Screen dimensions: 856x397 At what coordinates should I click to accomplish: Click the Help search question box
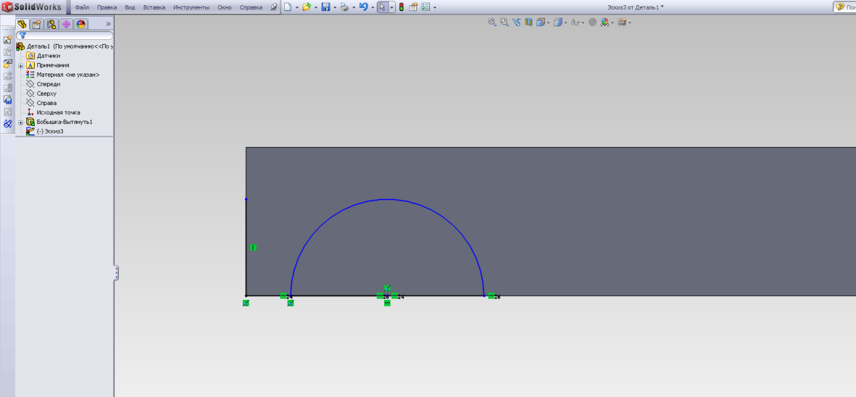point(844,7)
